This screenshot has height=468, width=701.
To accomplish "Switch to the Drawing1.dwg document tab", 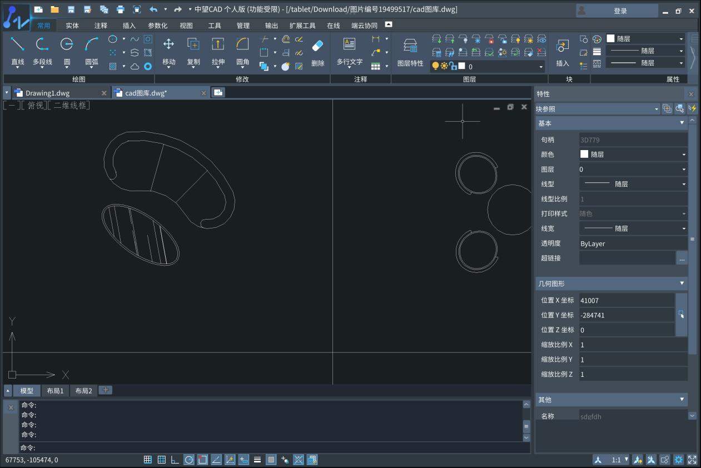I will pyautogui.click(x=48, y=93).
